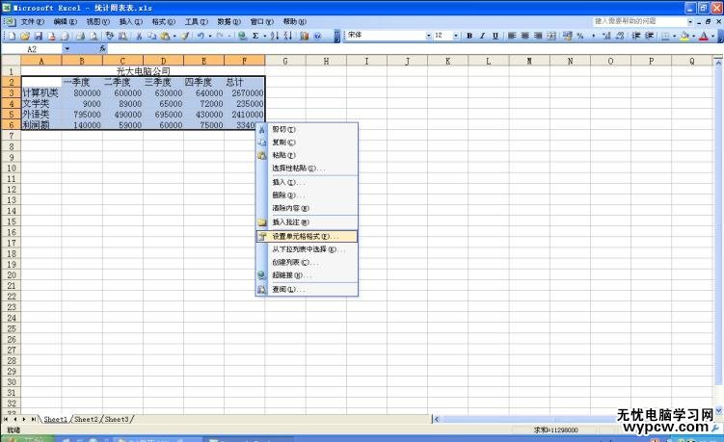Click the help question input box
Image resolution: width=724 pixels, height=442 pixels.
(x=639, y=22)
